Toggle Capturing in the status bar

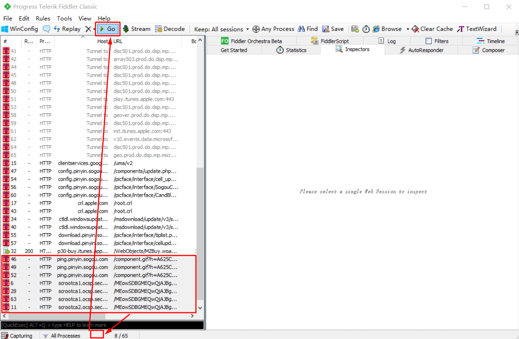pos(17,336)
